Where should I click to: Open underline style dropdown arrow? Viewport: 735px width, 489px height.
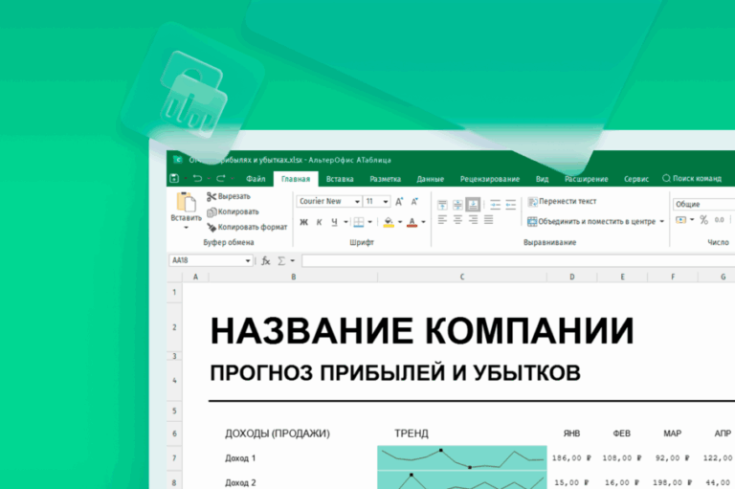pos(345,222)
